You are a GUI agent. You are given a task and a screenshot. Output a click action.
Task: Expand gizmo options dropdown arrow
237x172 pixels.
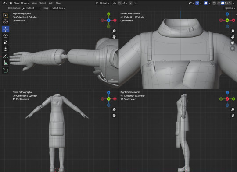click(201, 3)
